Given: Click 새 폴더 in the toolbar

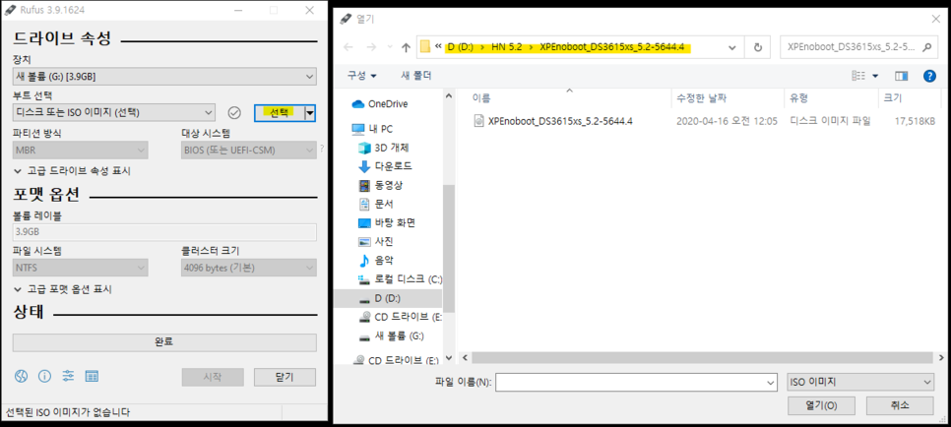Looking at the screenshot, I should [416, 76].
